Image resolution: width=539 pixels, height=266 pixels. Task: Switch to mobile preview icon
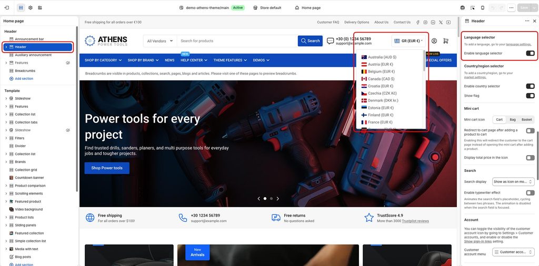coord(482,7)
